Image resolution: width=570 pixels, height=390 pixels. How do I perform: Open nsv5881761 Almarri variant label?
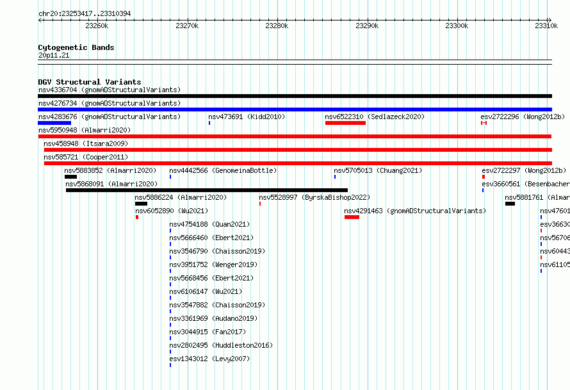pyautogui.click(x=537, y=197)
